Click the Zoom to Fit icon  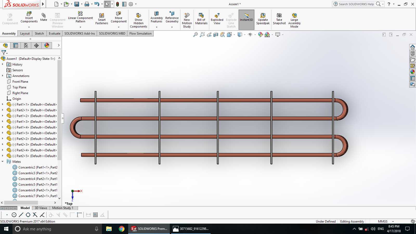[x=196, y=35]
